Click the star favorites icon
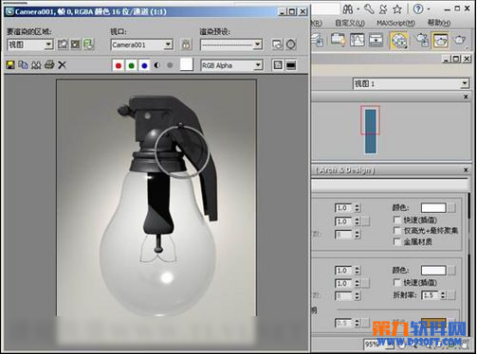 coord(397,9)
